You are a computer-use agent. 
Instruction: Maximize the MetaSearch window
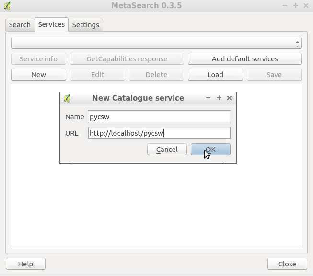[296, 5]
